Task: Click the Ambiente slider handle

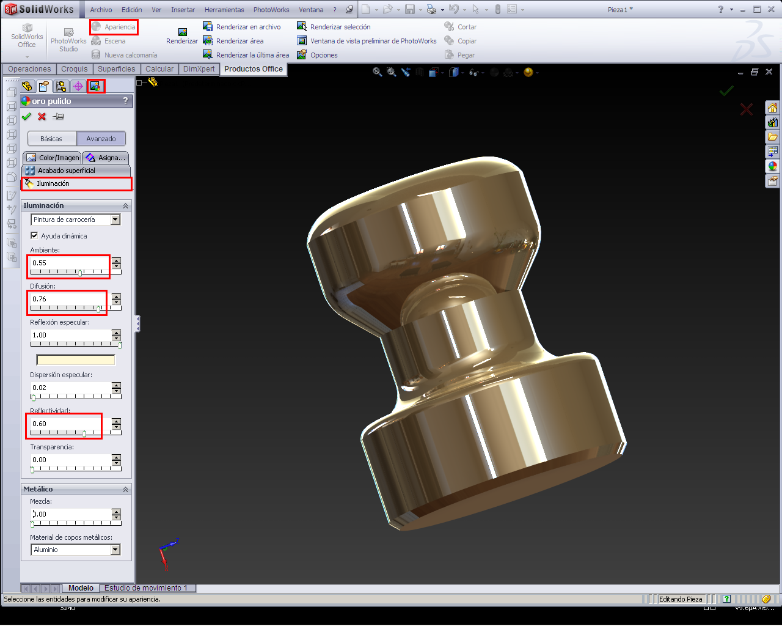Action: [x=80, y=273]
